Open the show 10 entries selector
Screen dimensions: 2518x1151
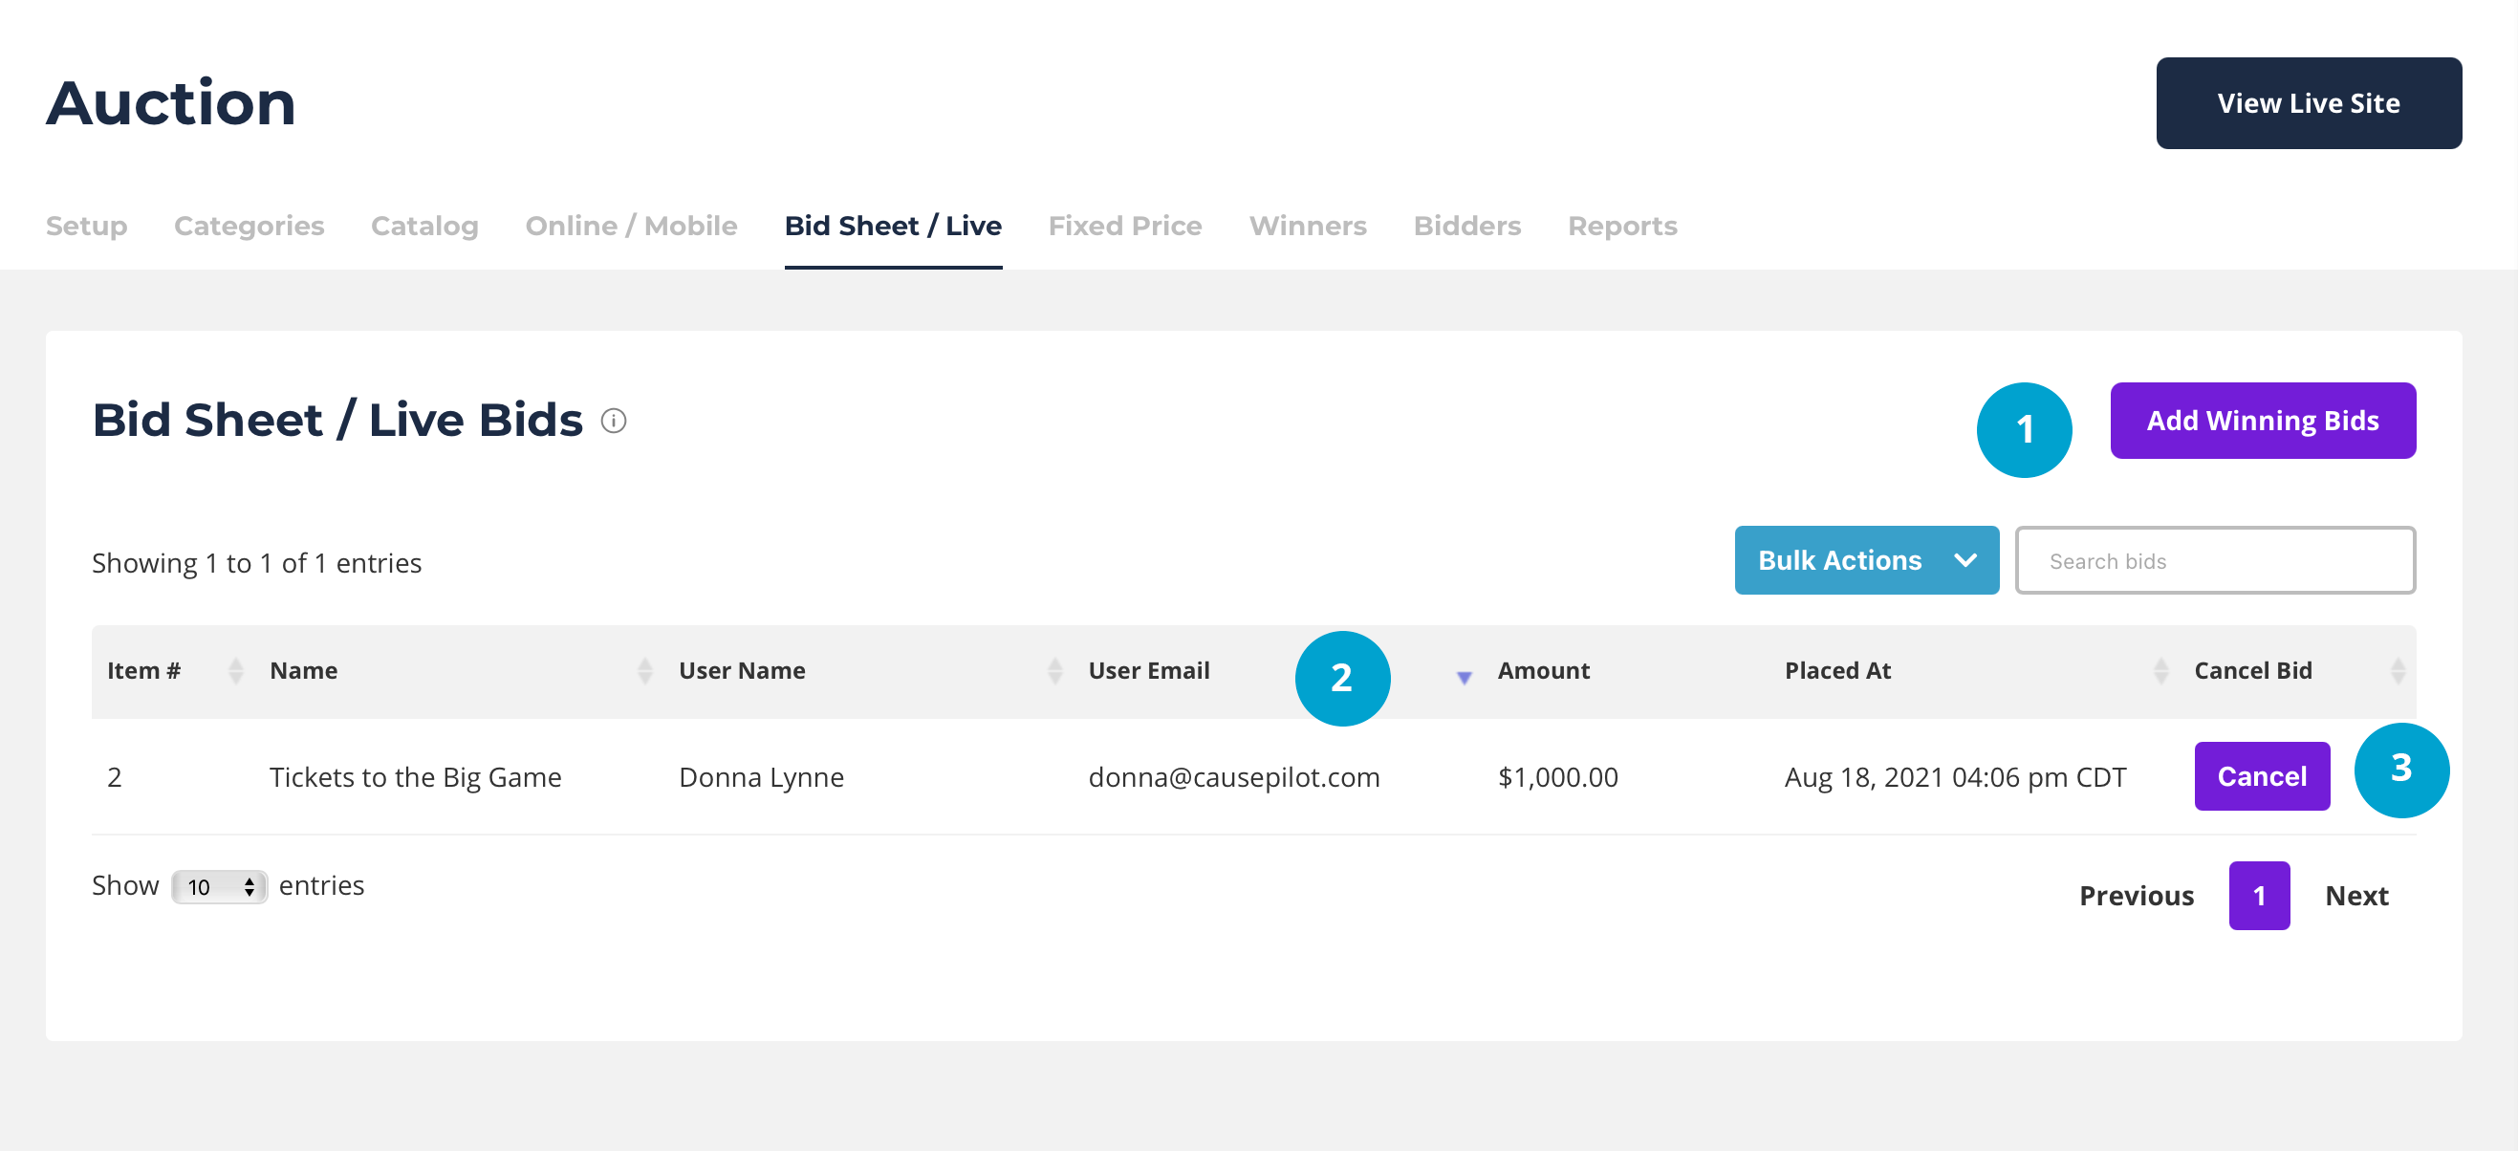[x=219, y=887]
